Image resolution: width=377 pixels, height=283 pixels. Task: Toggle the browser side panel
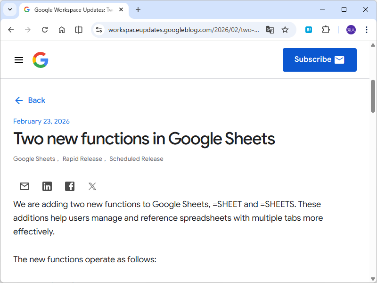pyautogui.click(x=79, y=30)
